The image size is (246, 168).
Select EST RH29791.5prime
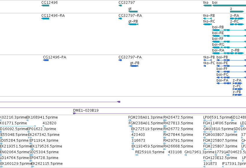(165, 144)
